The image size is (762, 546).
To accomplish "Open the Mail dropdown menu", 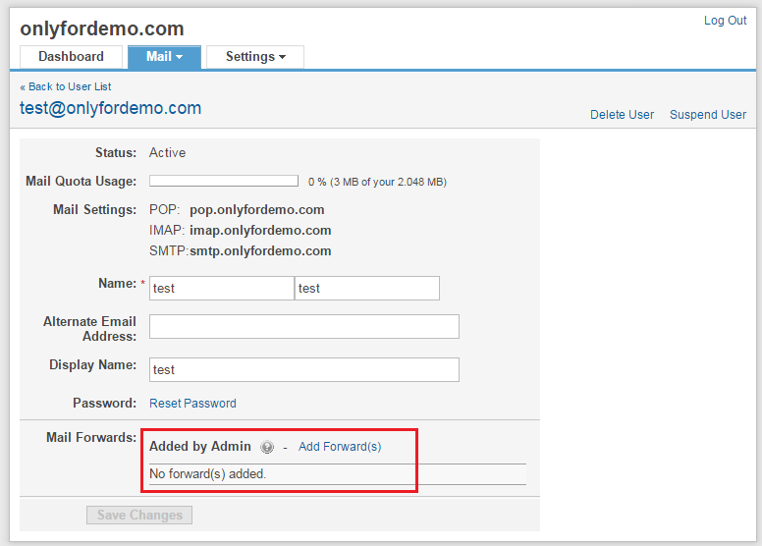I will (x=164, y=57).
